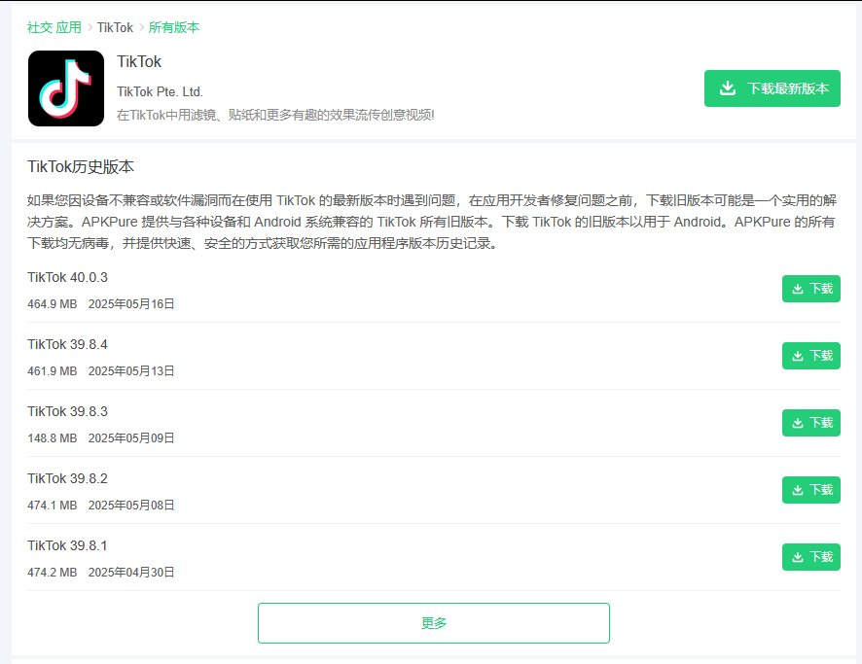Click the 474.2 MB file size
Viewport: 862px width, 664px height.
pyautogui.click(x=53, y=572)
